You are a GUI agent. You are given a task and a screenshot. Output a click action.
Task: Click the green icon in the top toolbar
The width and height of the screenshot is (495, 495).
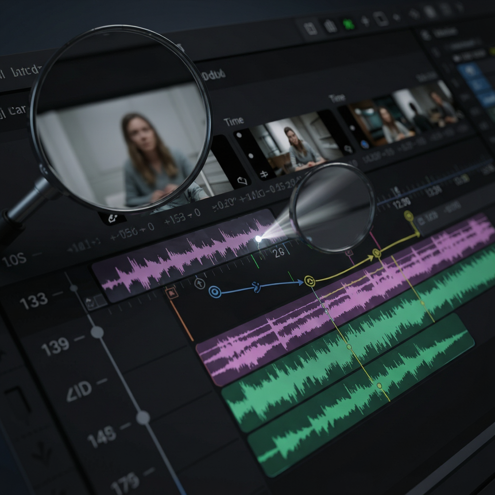(348, 25)
